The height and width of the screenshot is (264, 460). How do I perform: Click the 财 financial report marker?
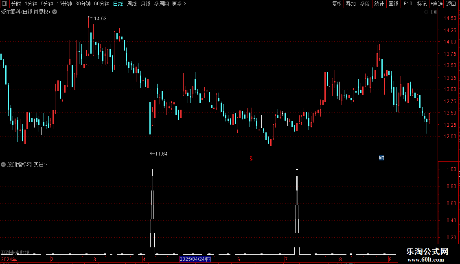point(381,158)
